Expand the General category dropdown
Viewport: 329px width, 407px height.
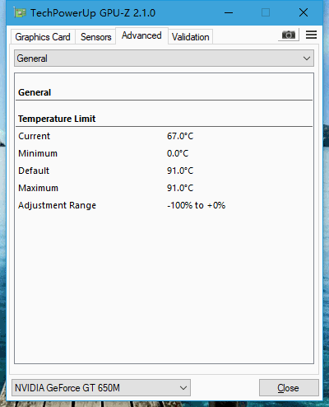pos(164,58)
